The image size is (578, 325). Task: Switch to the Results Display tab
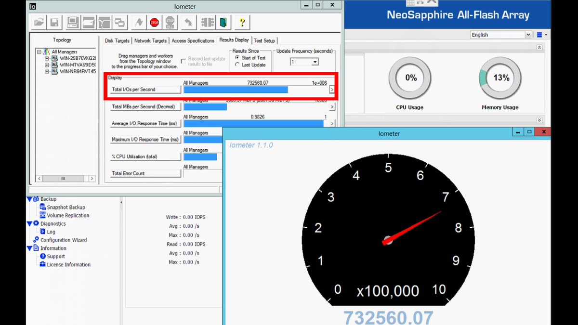click(234, 40)
